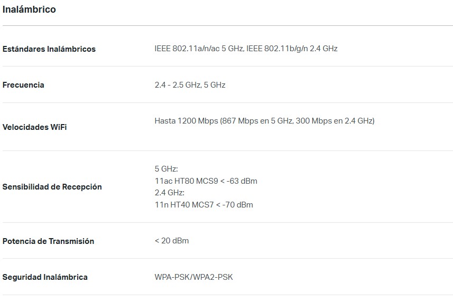Click the 300 Mbps en 2.4 GHz text

(334, 121)
